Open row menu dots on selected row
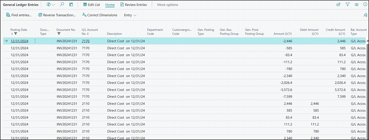Screen dimensions: 369x140 coord(35,41)
